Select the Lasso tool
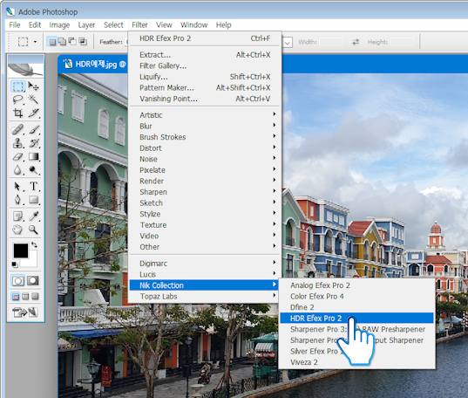This screenshot has height=398, width=468. [18, 99]
